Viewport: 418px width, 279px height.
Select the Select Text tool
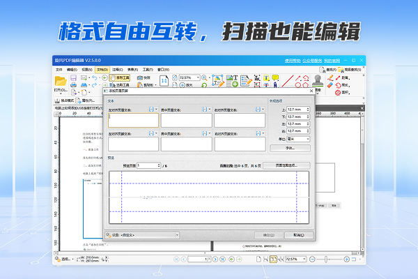tap(120, 85)
